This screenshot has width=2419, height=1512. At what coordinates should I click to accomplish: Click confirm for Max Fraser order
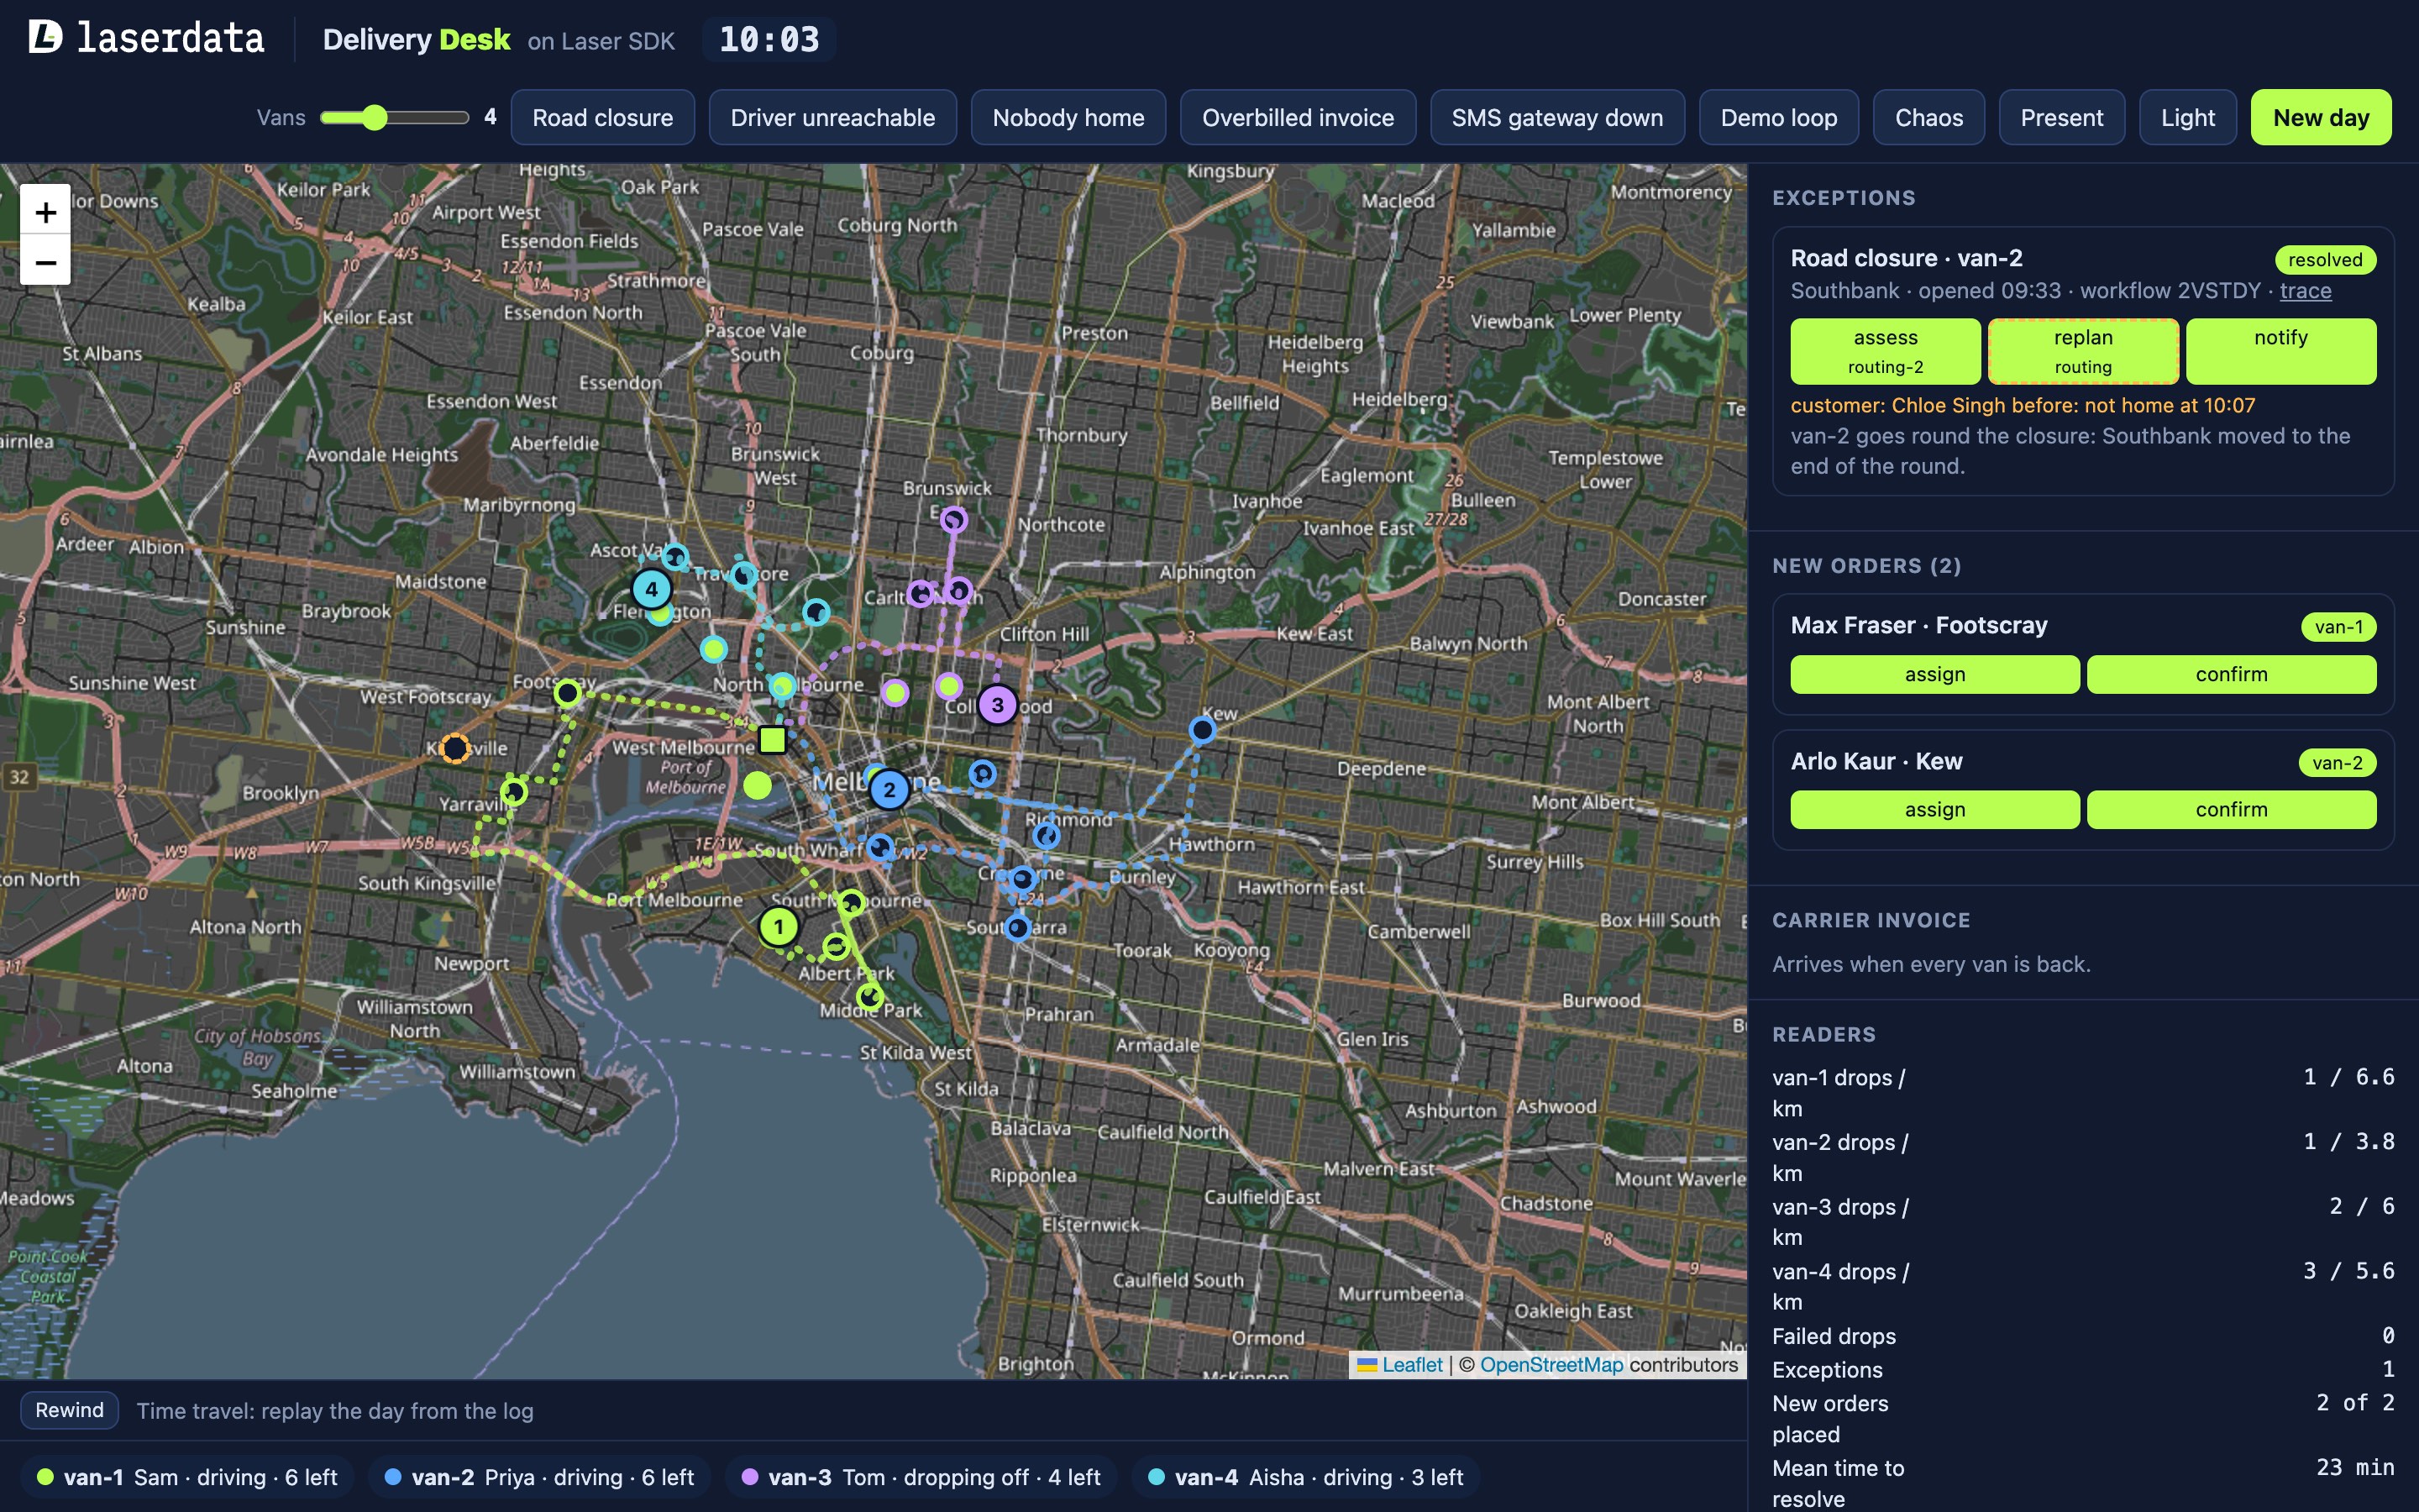click(x=2231, y=674)
